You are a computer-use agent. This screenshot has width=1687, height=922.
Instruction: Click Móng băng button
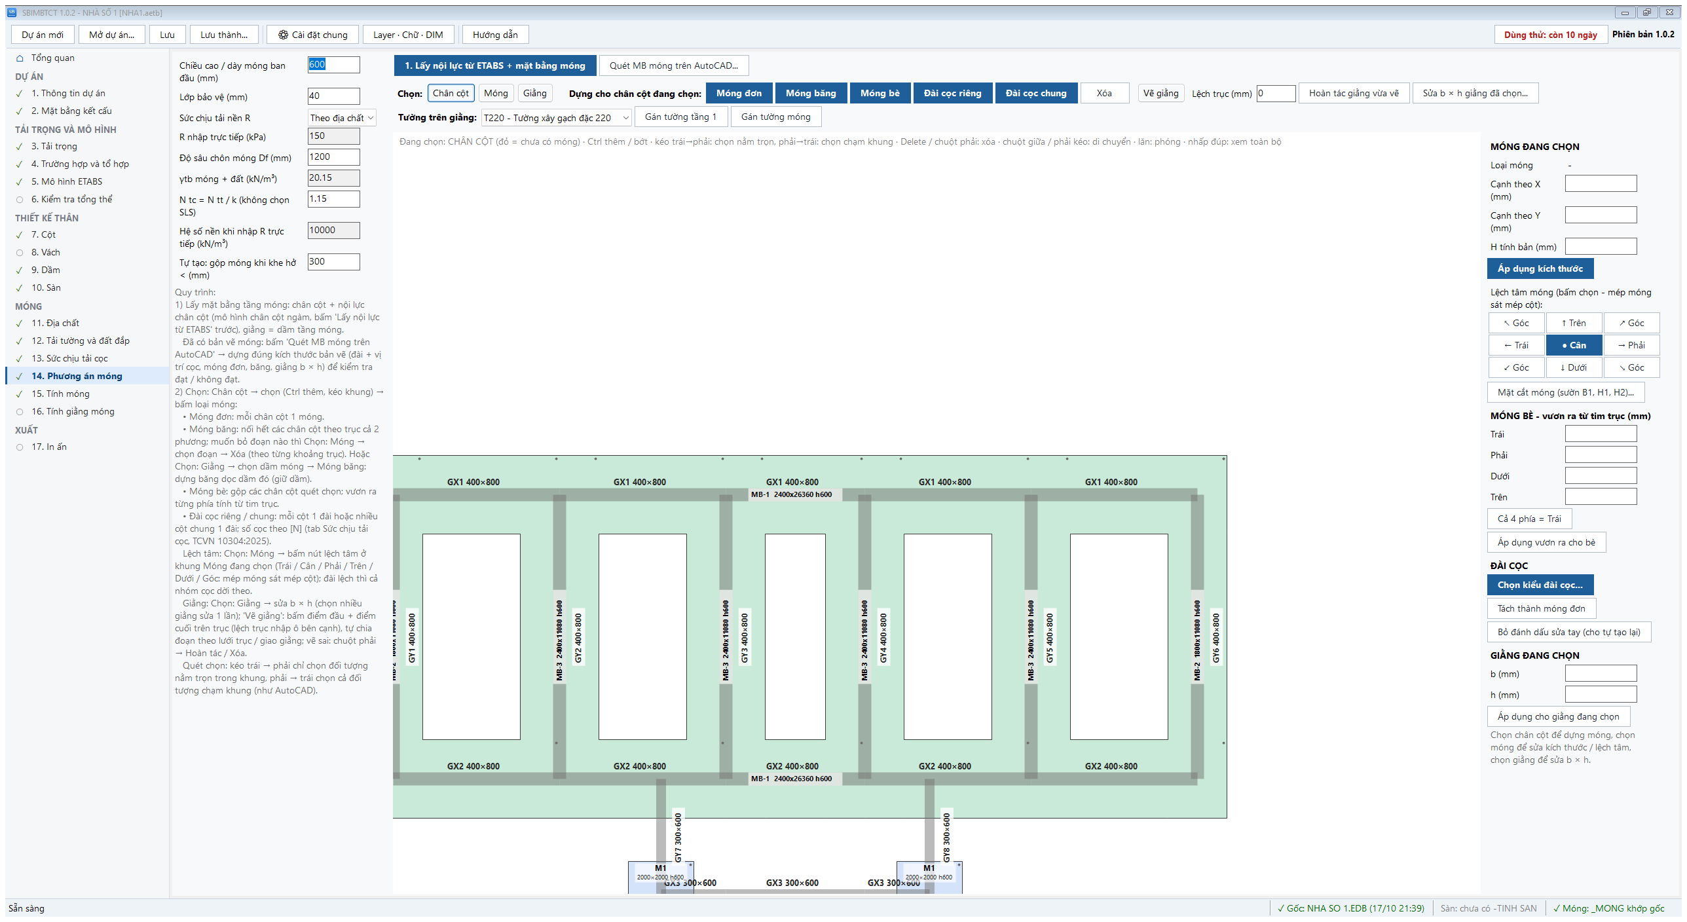click(x=811, y=93)
